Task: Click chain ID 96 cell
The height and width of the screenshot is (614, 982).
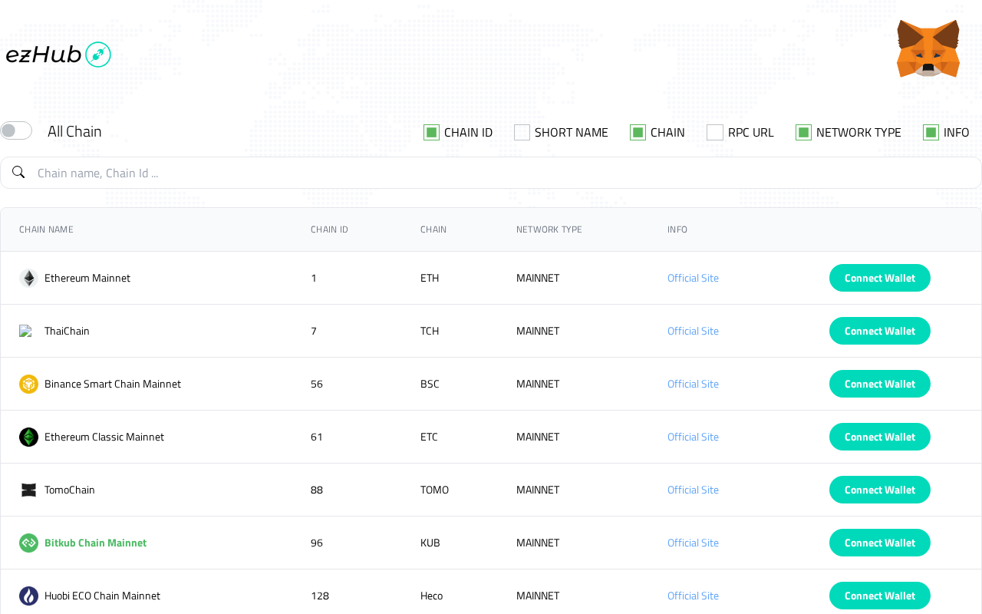Action: [x=317, y=543]
